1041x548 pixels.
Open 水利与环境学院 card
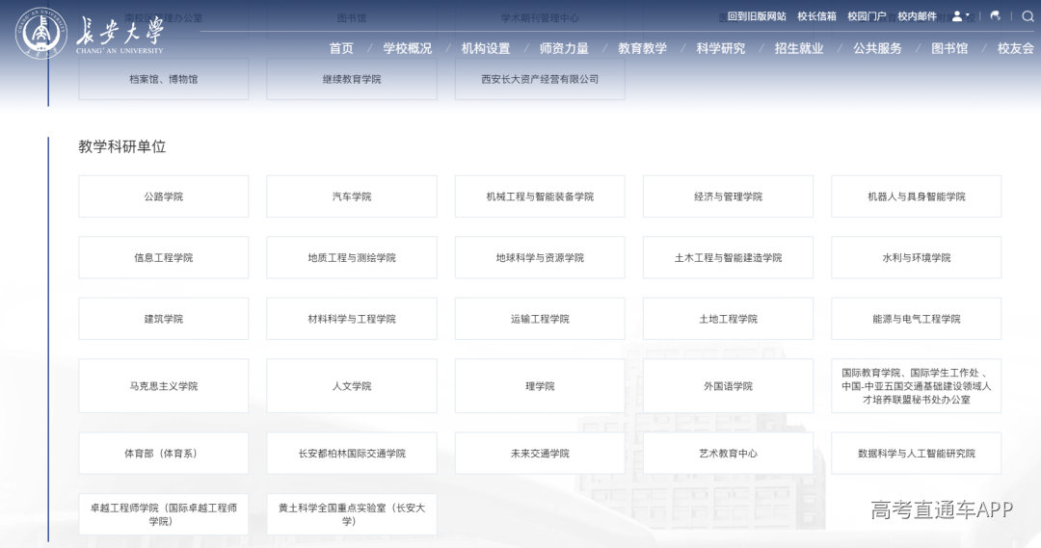pyautogui.click(x=917, y=257)
